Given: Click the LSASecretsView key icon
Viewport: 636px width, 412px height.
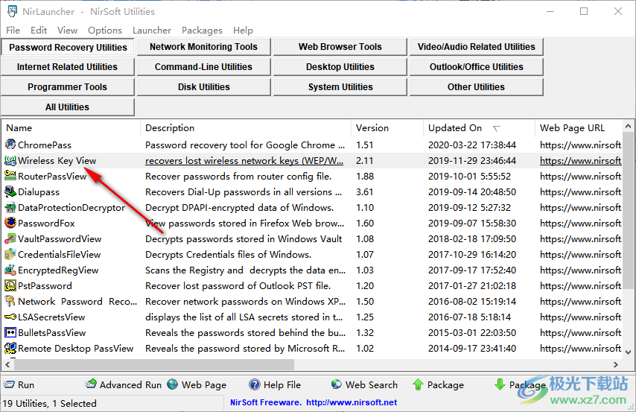Looking at the screenshot, I should tap(10, 317).
